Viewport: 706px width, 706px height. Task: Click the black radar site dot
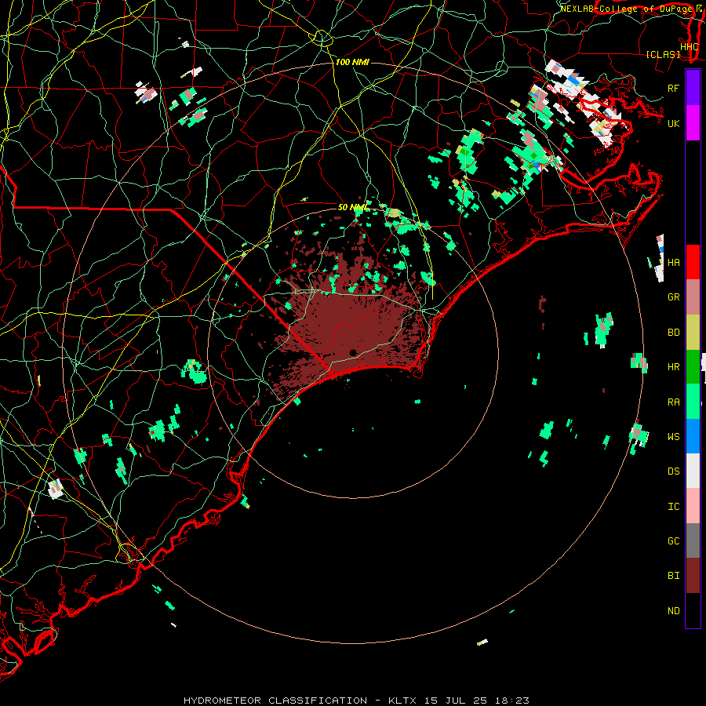click(353, 352)
